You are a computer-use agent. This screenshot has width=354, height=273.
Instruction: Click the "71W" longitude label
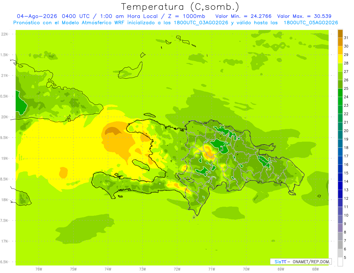point(212,269)
